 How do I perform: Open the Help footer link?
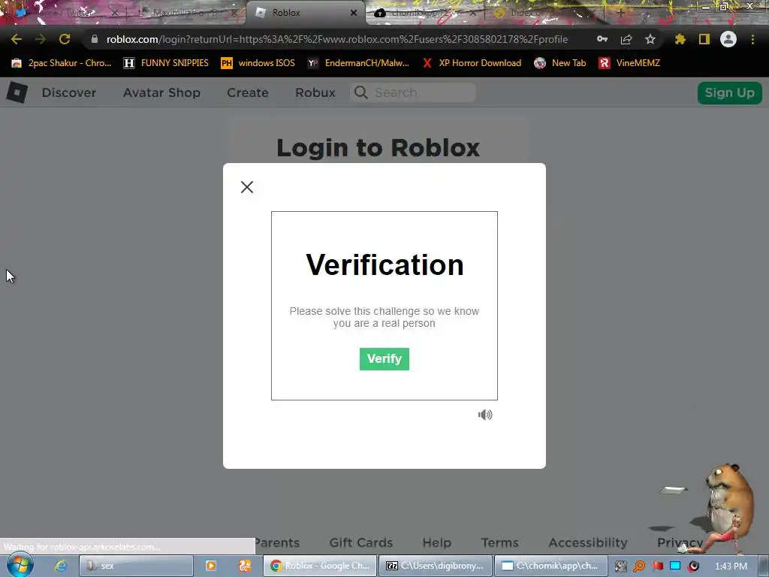tap(436, 542)
